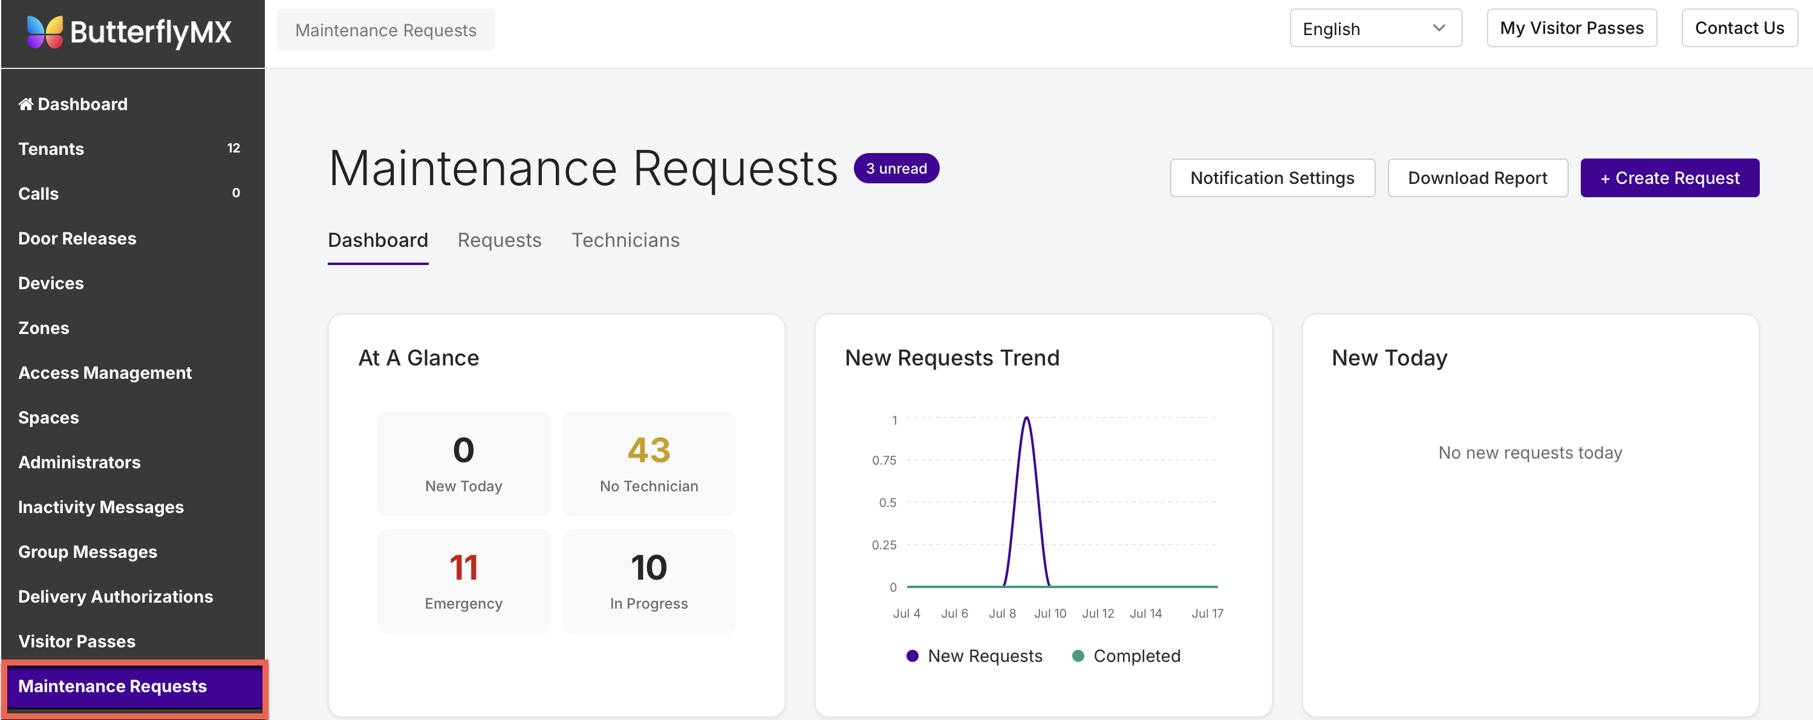The height and width of the screenshot is (720, 1813).
Task: Select the 43 No Technician tile
Action: coord(649,463)
